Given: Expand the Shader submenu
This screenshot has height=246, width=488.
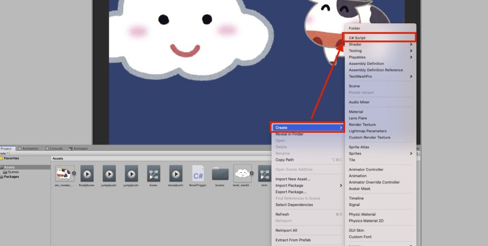Looking at the screenshot, I should 380,44.
